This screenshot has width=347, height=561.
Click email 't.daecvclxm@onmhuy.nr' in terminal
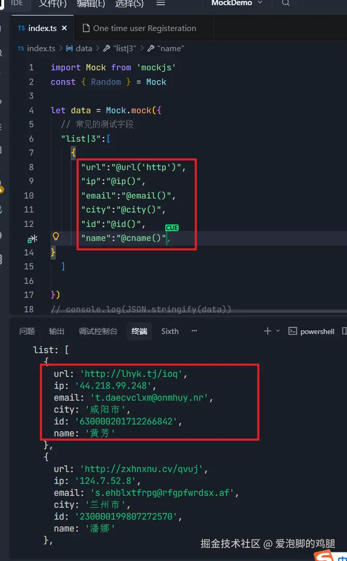(x=149, y=398)
